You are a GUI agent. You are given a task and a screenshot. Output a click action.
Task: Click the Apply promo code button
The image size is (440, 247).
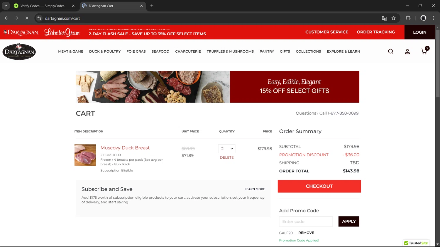349,222
